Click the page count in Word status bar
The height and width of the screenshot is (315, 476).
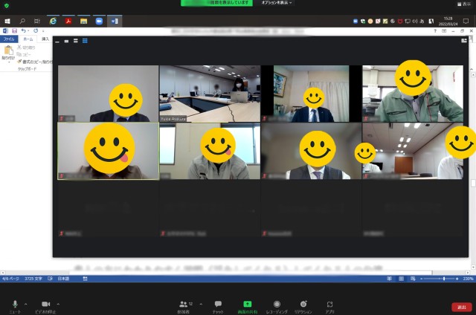pyautogui.click(x=10, y=279)
